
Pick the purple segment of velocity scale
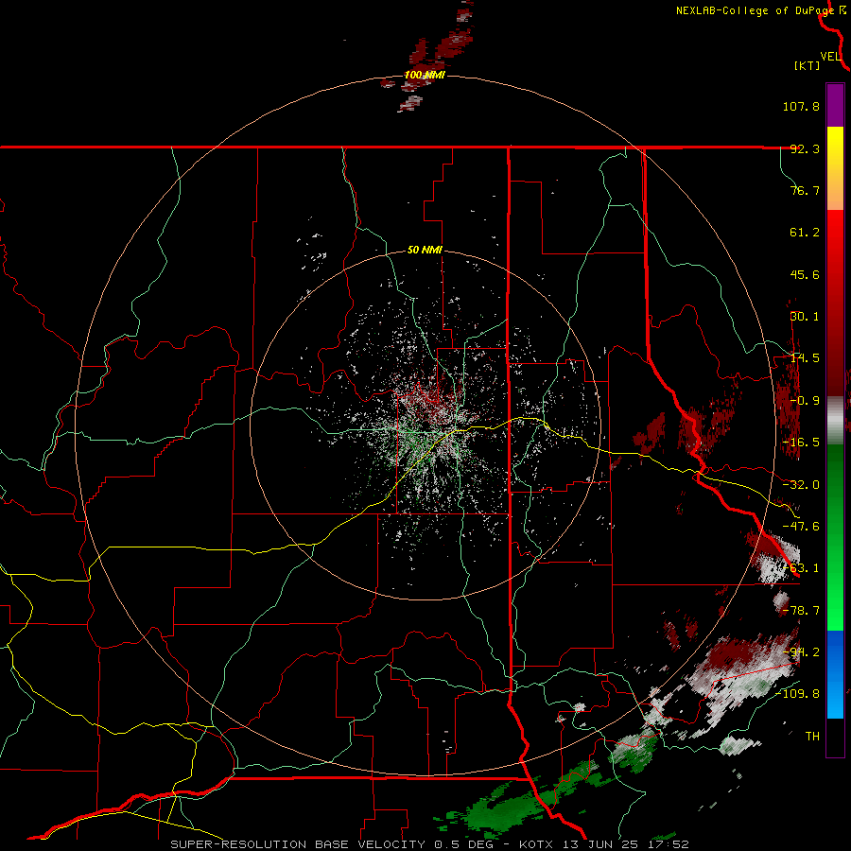[835, 105]
